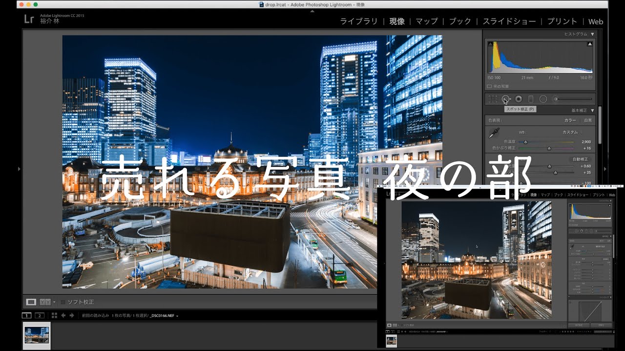
Task: Open the WB カスタム dropdown
Action: point(572,132)
